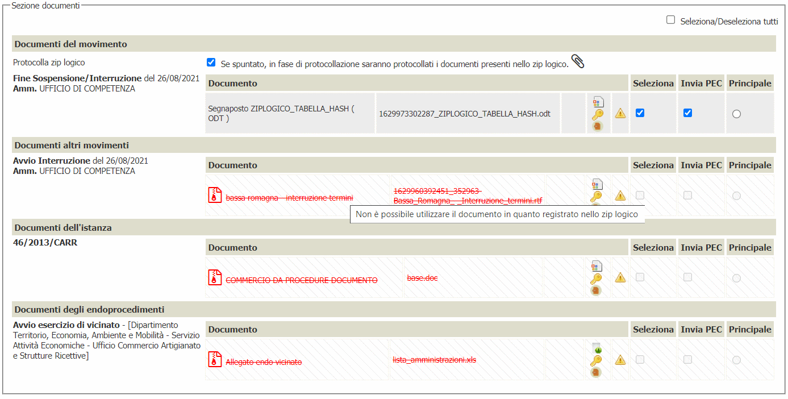The height and width of the screenshot is (399, 788).
Task: Uncheck Invia PEC for ZIPLOGICO_TABELLA_HASH document
Action: click(687, 113)
